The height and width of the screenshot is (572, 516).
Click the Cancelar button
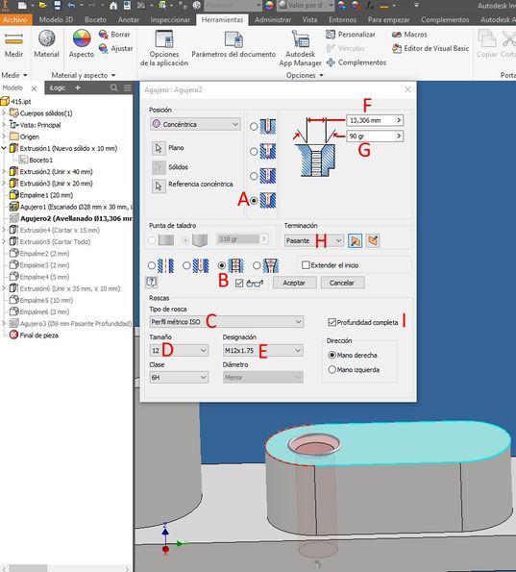(342, 283)
